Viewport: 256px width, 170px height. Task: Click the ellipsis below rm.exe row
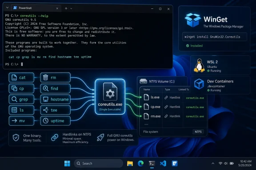click(x=146, y=124)
